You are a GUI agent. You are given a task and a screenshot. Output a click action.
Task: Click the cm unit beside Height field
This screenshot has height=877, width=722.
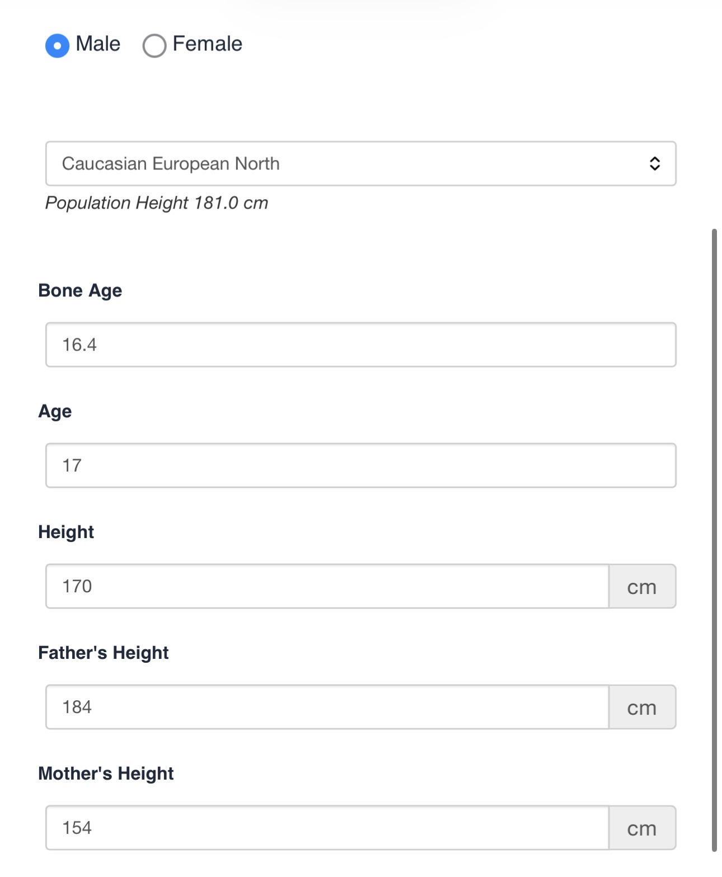[642, 587]
